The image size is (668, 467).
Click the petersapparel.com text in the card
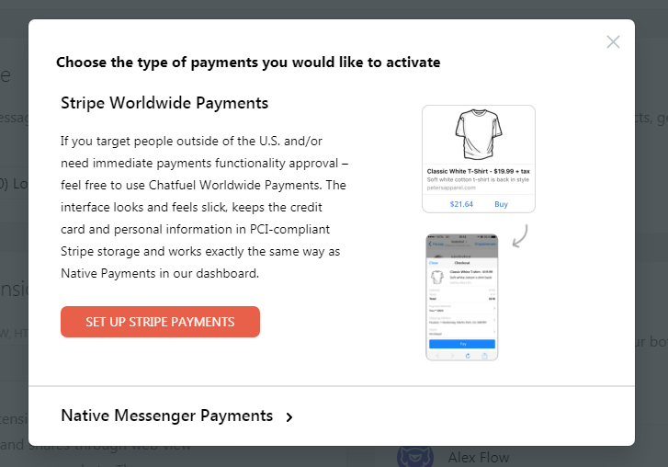[x=453, y=187]
